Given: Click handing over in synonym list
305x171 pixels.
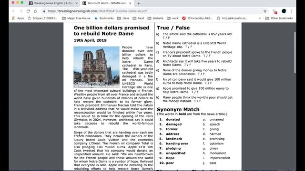Looking at the screenshot, I should pyautogui.click(x=177, y=143).
